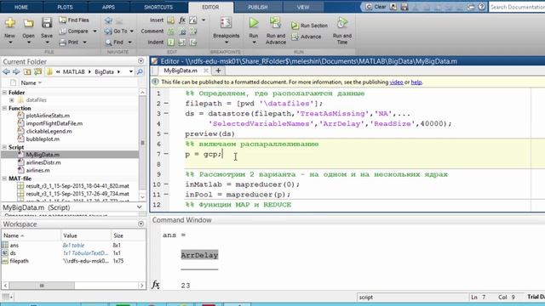545x306 pixels.
Task: Search in Current Folder with magnifier
Action: [x=140, y=71]
